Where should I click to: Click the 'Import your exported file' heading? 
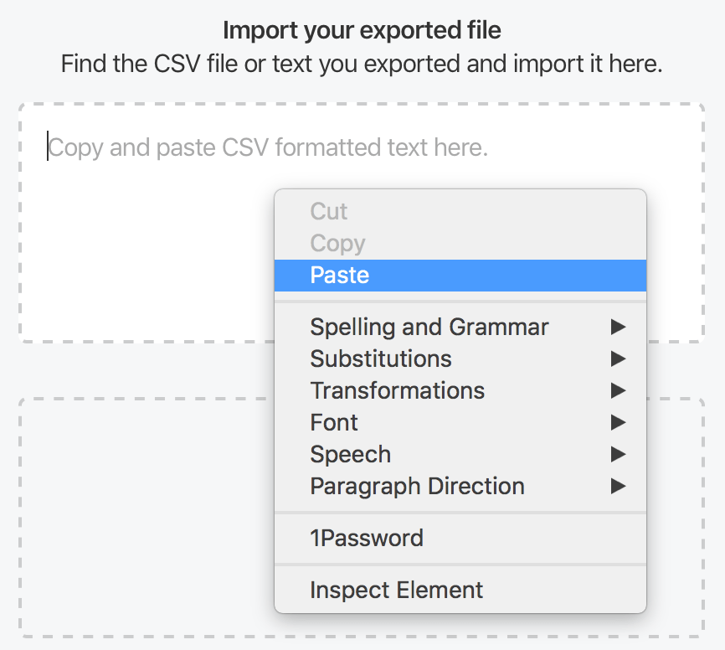click(x=362, y=32)
